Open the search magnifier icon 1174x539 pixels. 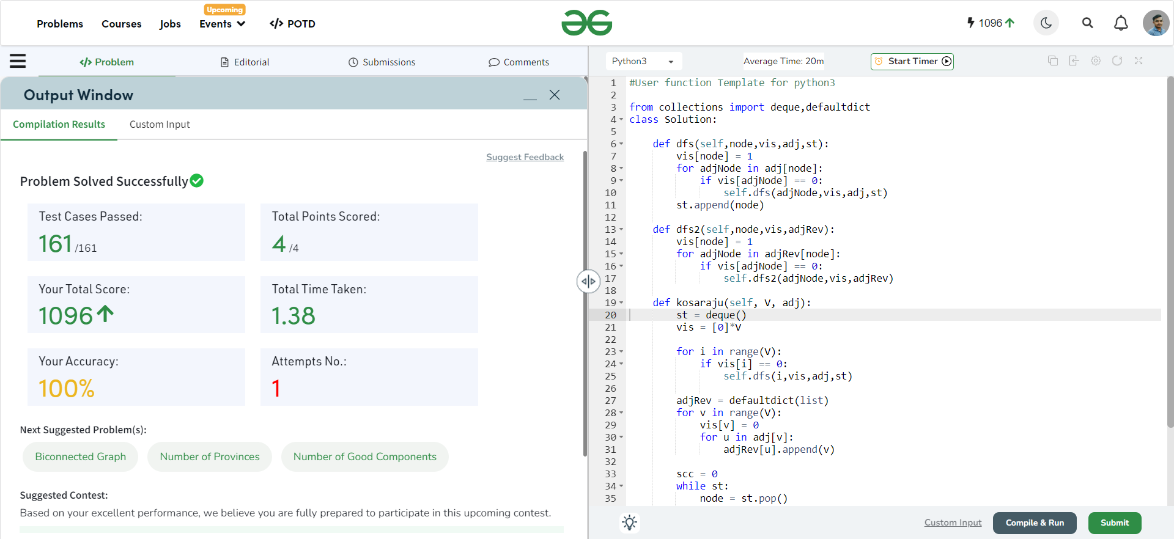[1087, 23]
